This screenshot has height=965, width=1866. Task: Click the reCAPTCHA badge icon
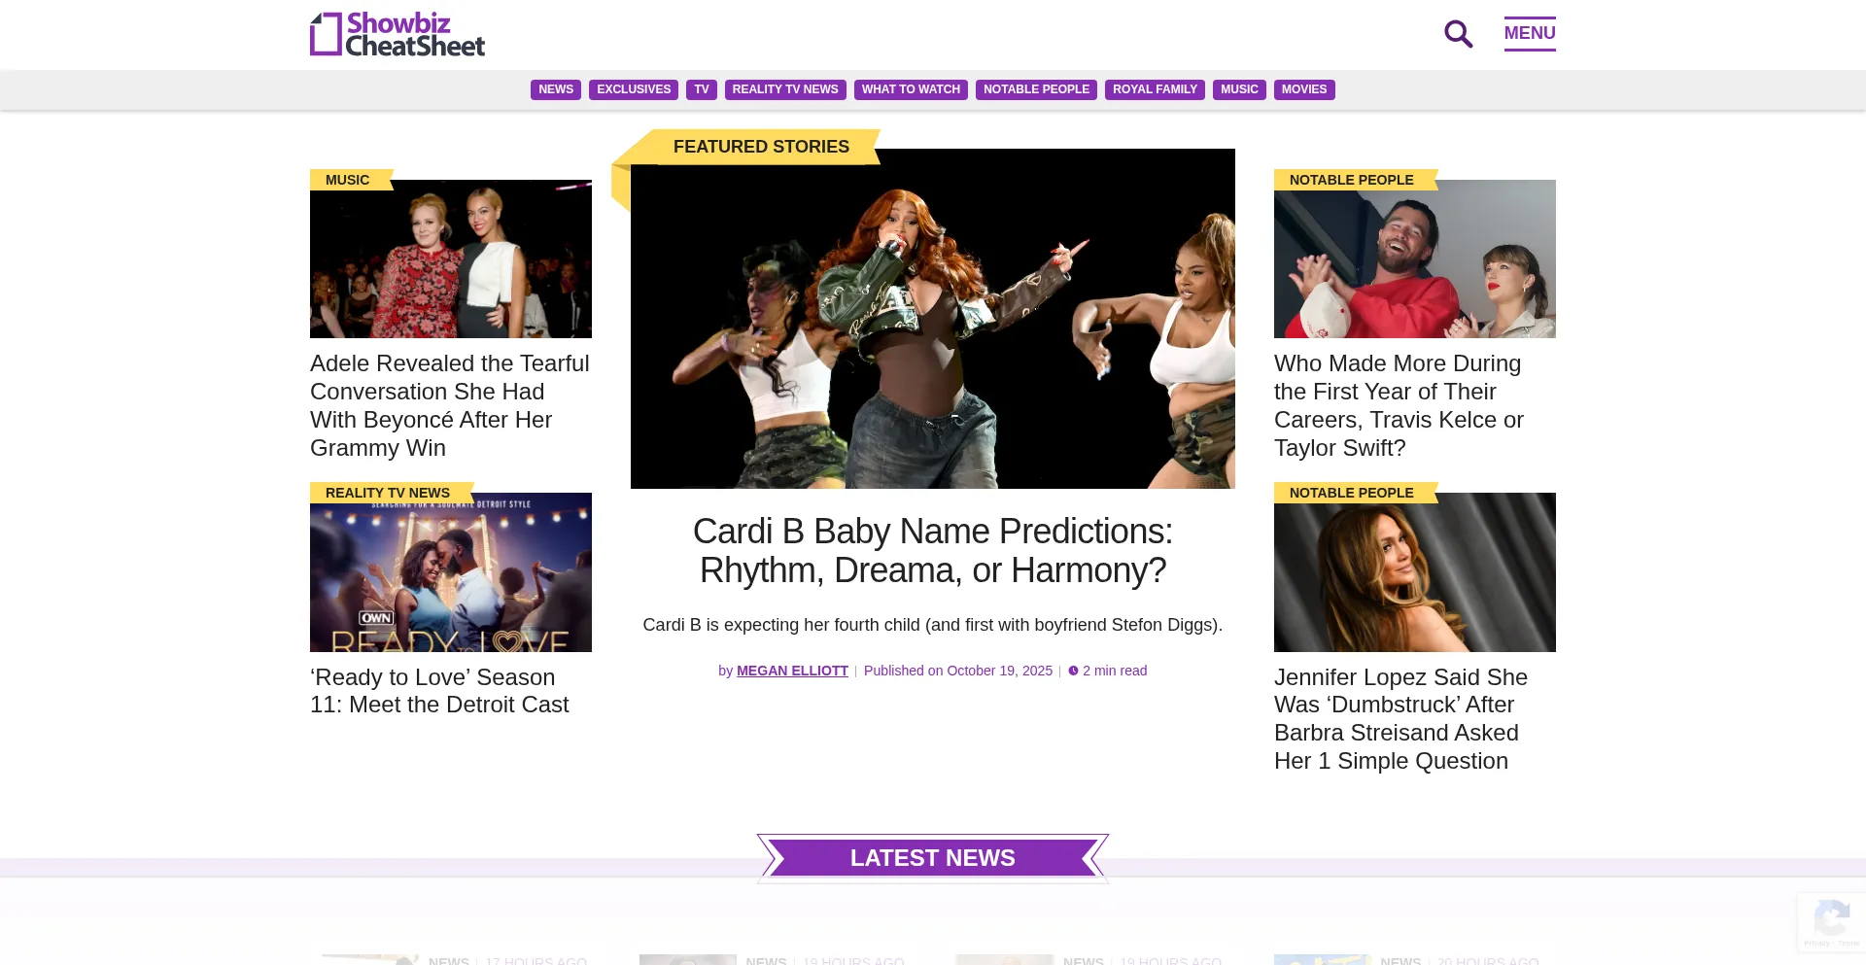tap(1832, 921)
